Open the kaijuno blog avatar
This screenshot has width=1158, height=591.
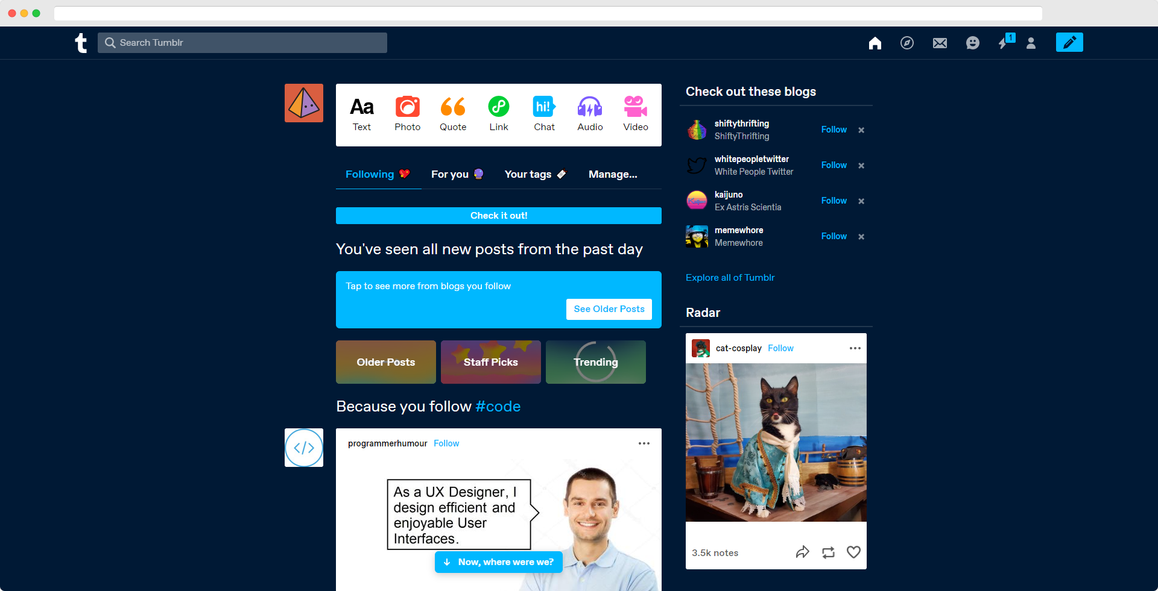click(697, 201)
